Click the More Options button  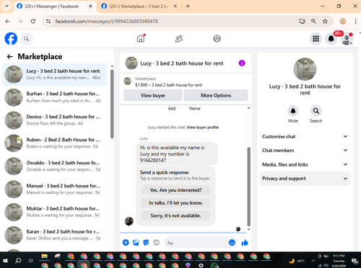click(216, 95)
